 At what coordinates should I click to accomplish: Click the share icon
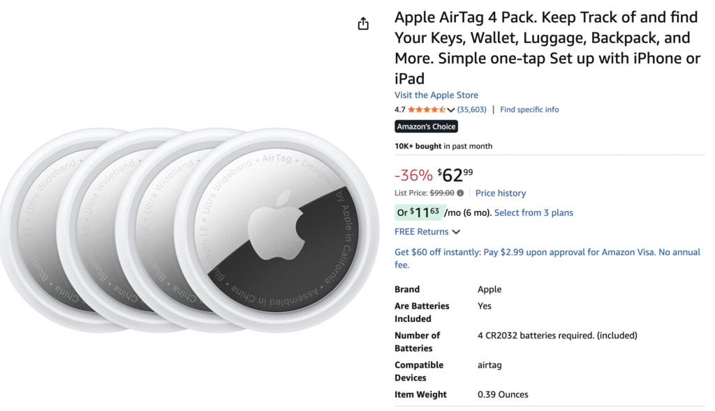363,23
